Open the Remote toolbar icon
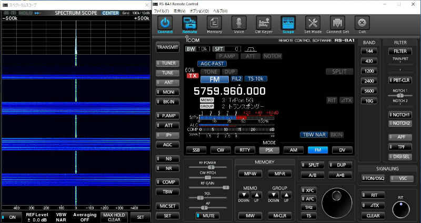 click(189, 23)
